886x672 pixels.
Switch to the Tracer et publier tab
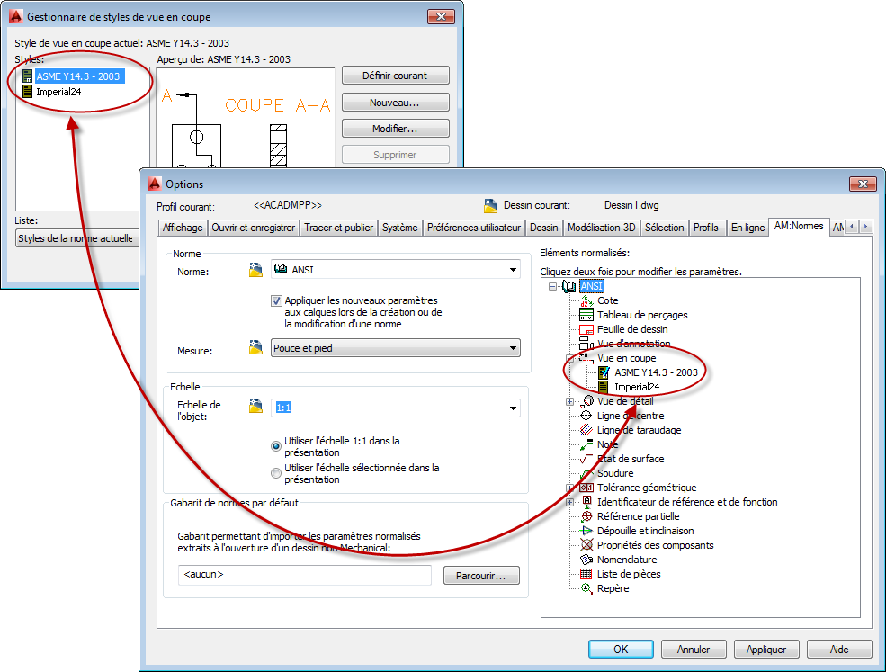click(338, 228)
